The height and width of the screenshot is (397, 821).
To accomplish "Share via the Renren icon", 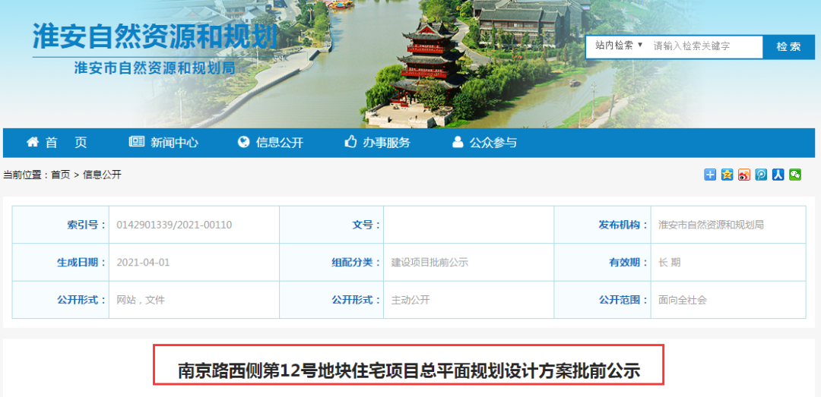I will [x=778, y=175].
